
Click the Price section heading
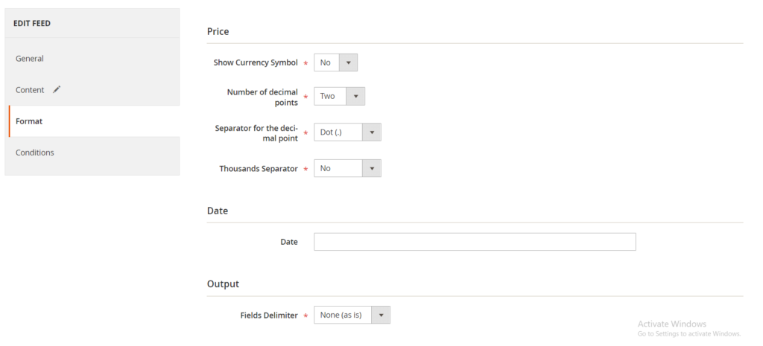tap(218, 32)
